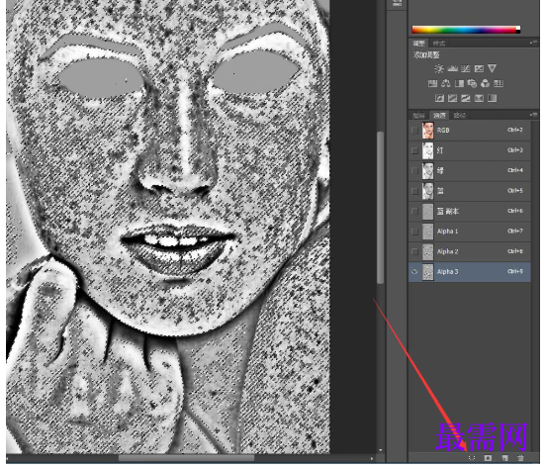The image size is (546, 468).
Task: Select the 蓝 channel row
Action: pyautogui.click(x=470, y=191)
